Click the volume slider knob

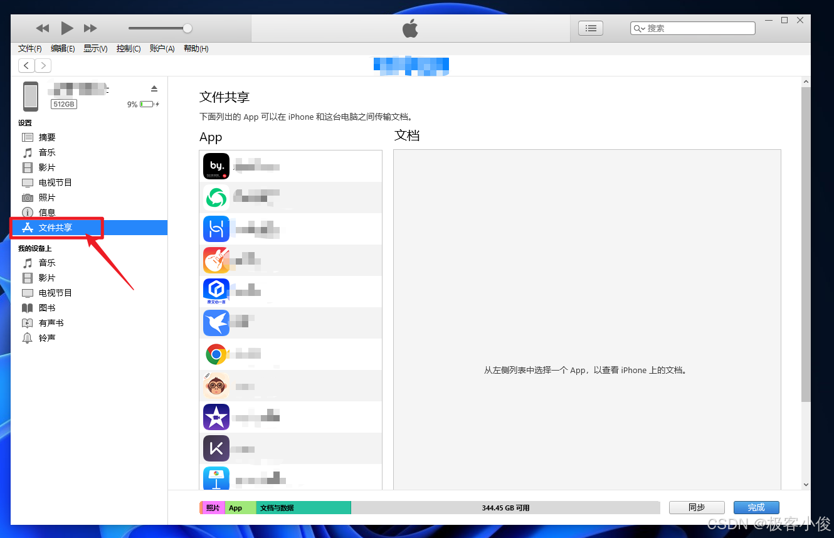(x=187, y=28)
